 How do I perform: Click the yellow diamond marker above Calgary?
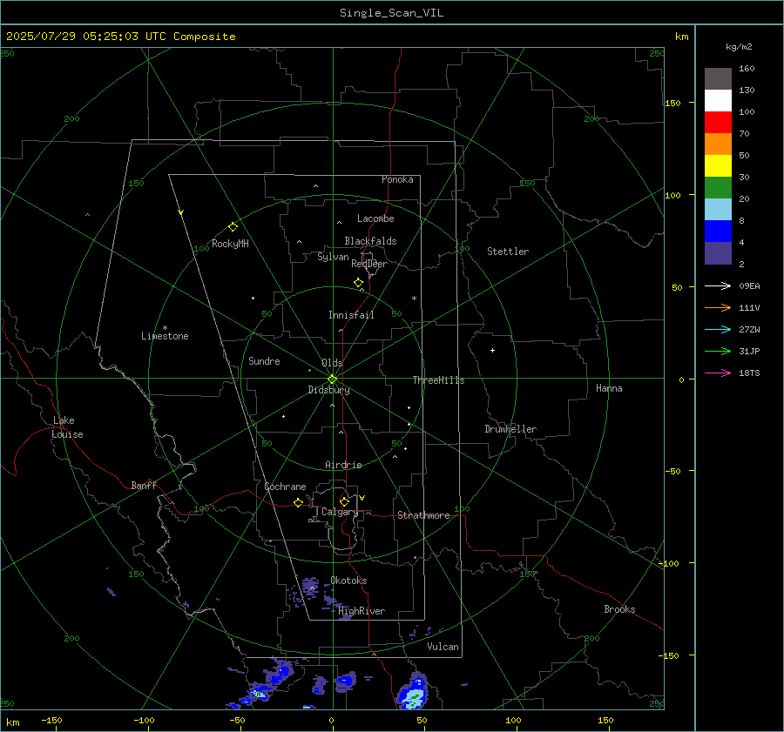(x=344, y=501)
